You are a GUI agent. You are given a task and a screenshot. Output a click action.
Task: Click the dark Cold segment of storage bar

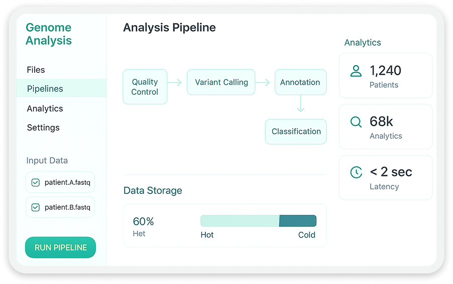(x=297, y=221)
